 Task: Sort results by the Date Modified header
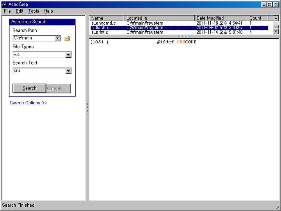221,18
